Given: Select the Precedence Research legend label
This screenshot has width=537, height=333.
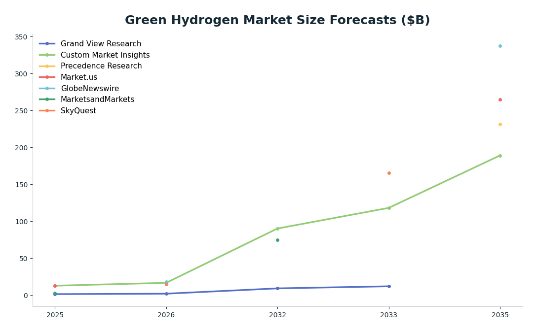Looking at the screenshot, I should [101, 66].
